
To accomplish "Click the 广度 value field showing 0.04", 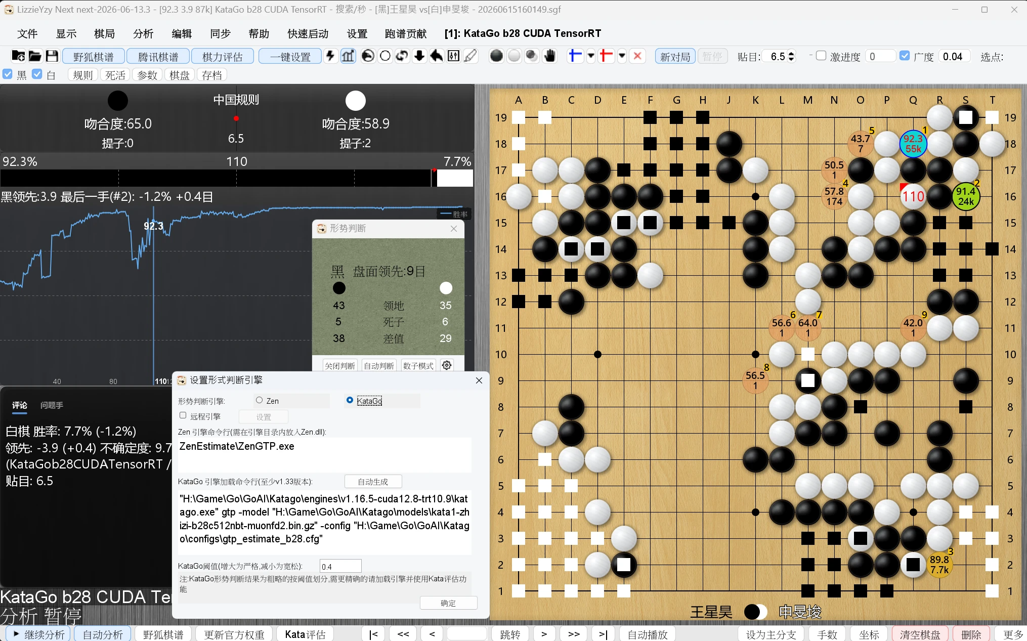I will pyautogui.click(x=954, y=56).
